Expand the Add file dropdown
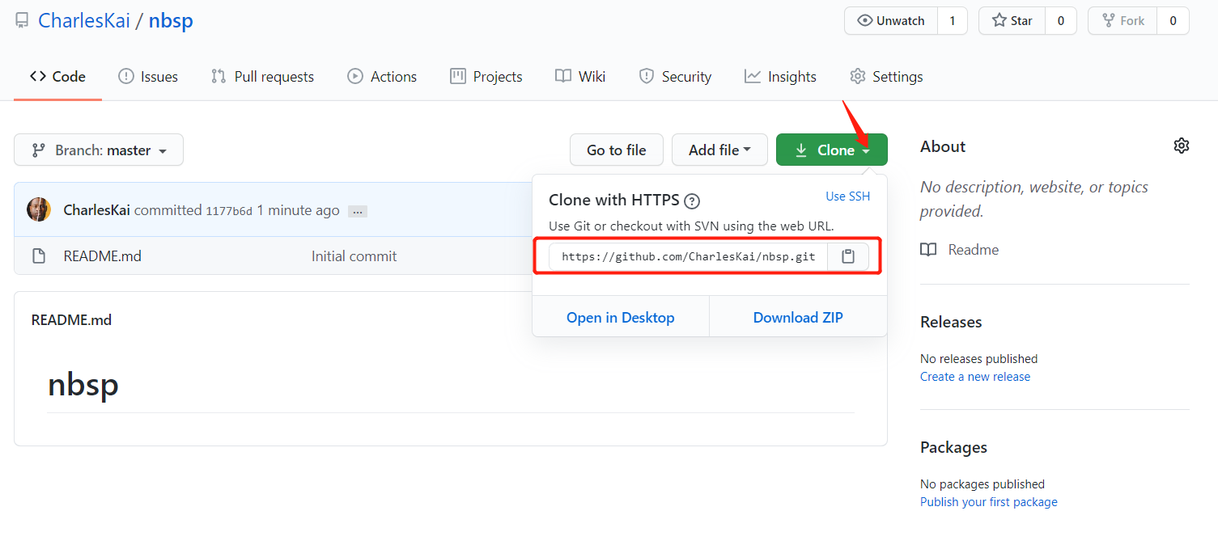 (719, 150)
